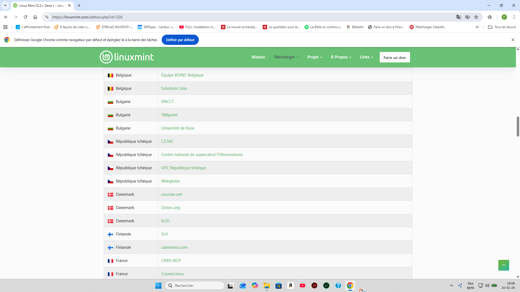Click tracking protection eye icon
The height and width of the screenshot is (292, 520).
click(x=467, y=17)
